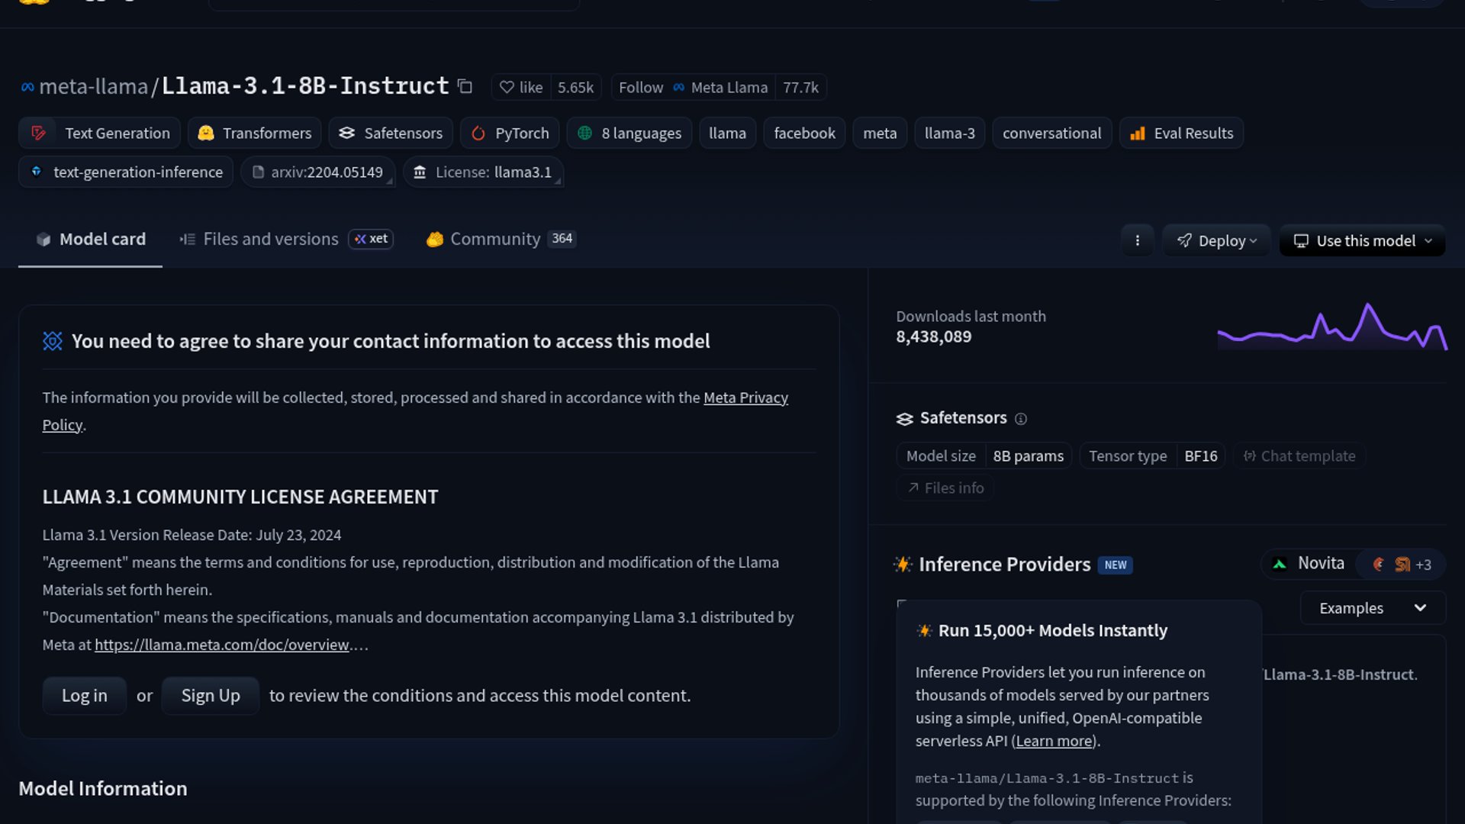Viewport: 1465px width, 824px height.
Task: Click the PyTorch library tag
Action: [x=509, y=134]
